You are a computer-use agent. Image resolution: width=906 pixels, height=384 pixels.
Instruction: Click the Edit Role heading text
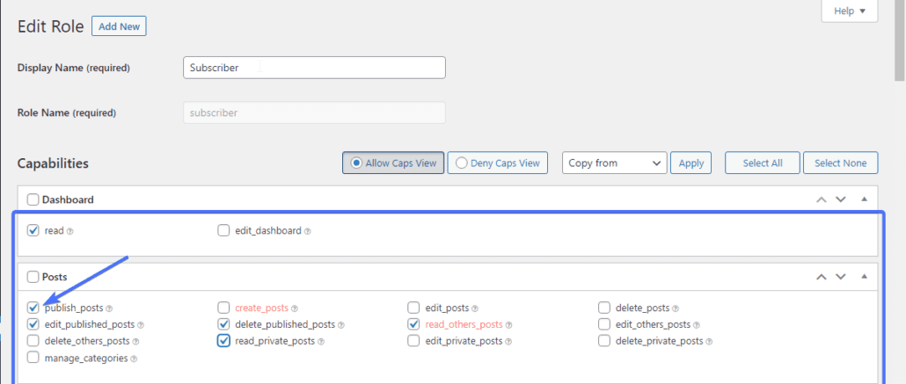point(51,26)
